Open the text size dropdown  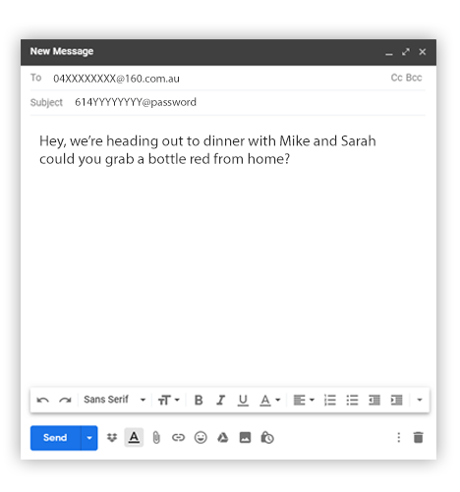(169, 400)
